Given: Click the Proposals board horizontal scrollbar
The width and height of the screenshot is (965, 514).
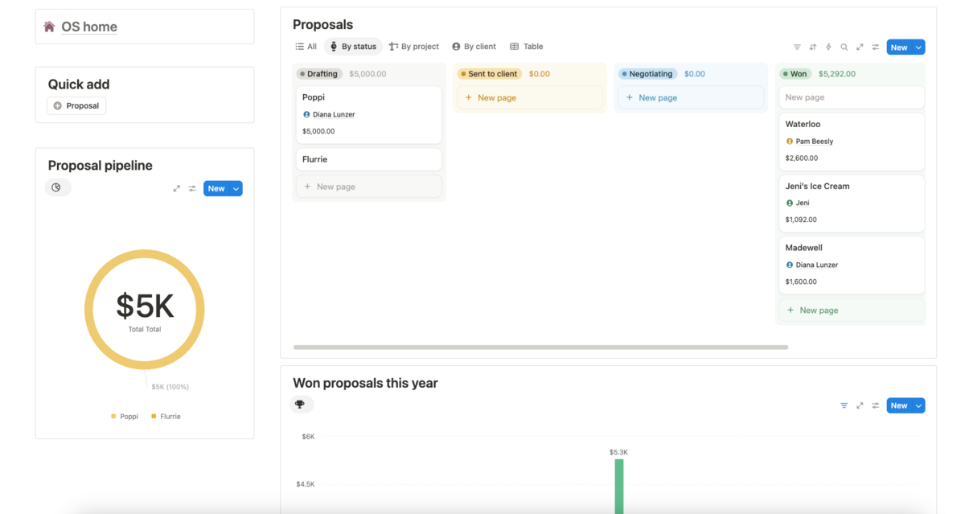Looking at the screenshot, I should pos(540,347).
